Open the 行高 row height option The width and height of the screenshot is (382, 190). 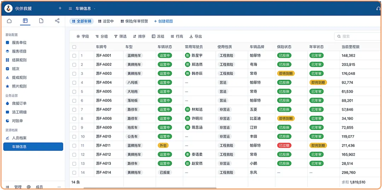tap(177, 36)
